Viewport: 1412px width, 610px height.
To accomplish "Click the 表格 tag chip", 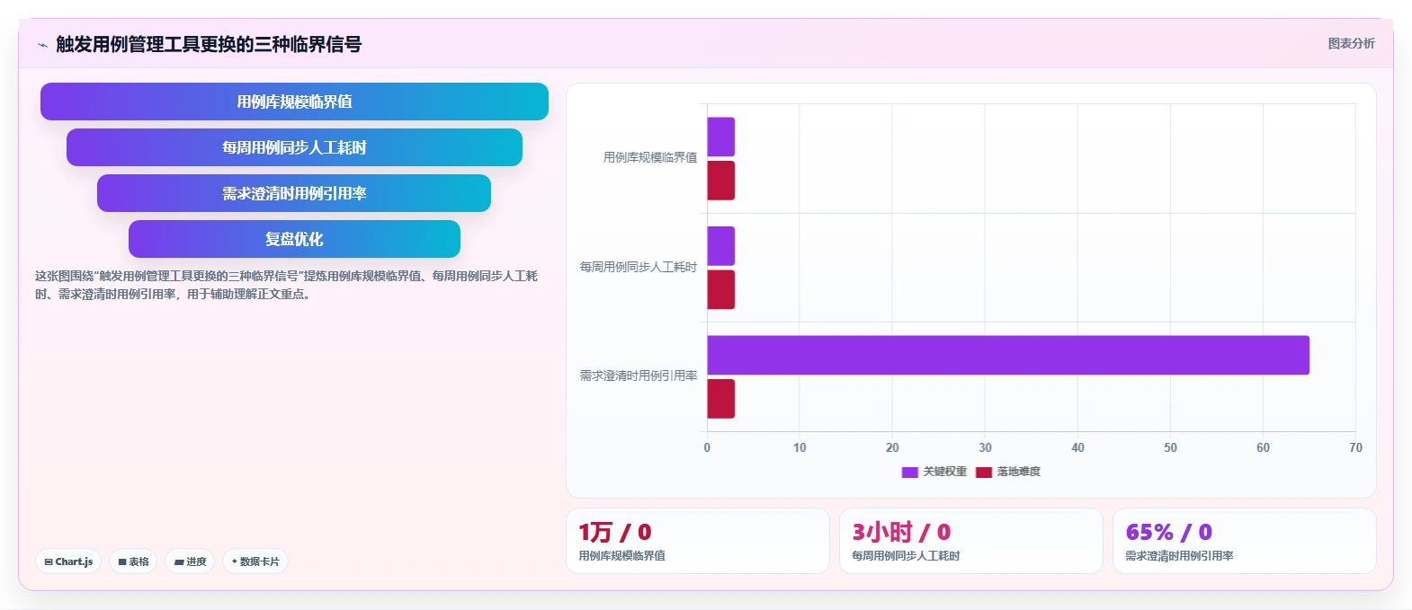I will [133, 561].
